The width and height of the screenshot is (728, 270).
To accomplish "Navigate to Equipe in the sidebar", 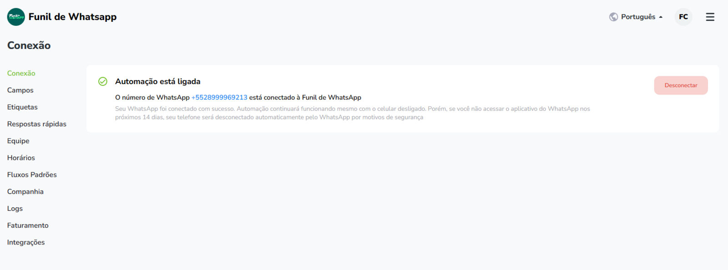I will [x=18, y=141].
